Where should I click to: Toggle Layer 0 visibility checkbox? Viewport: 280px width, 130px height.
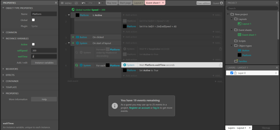[x=232, y=73]
